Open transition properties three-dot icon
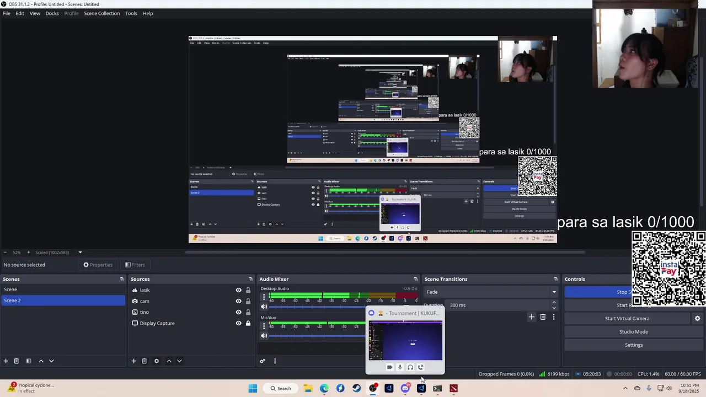Image resolution: width=706 pixels, height=397 pixels. point(554,317)
